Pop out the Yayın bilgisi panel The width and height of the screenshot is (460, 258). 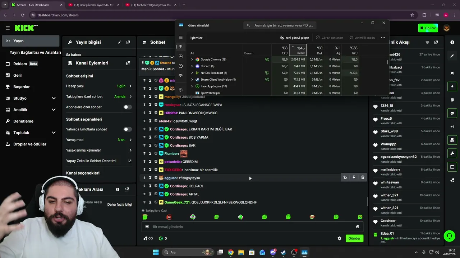tap(128, 42)
